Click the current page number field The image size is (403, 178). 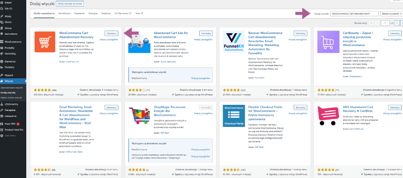[385, 23]
